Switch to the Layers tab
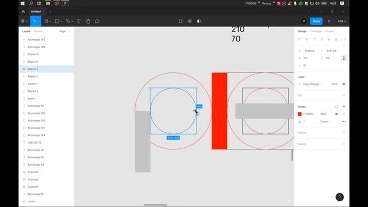 26,31
